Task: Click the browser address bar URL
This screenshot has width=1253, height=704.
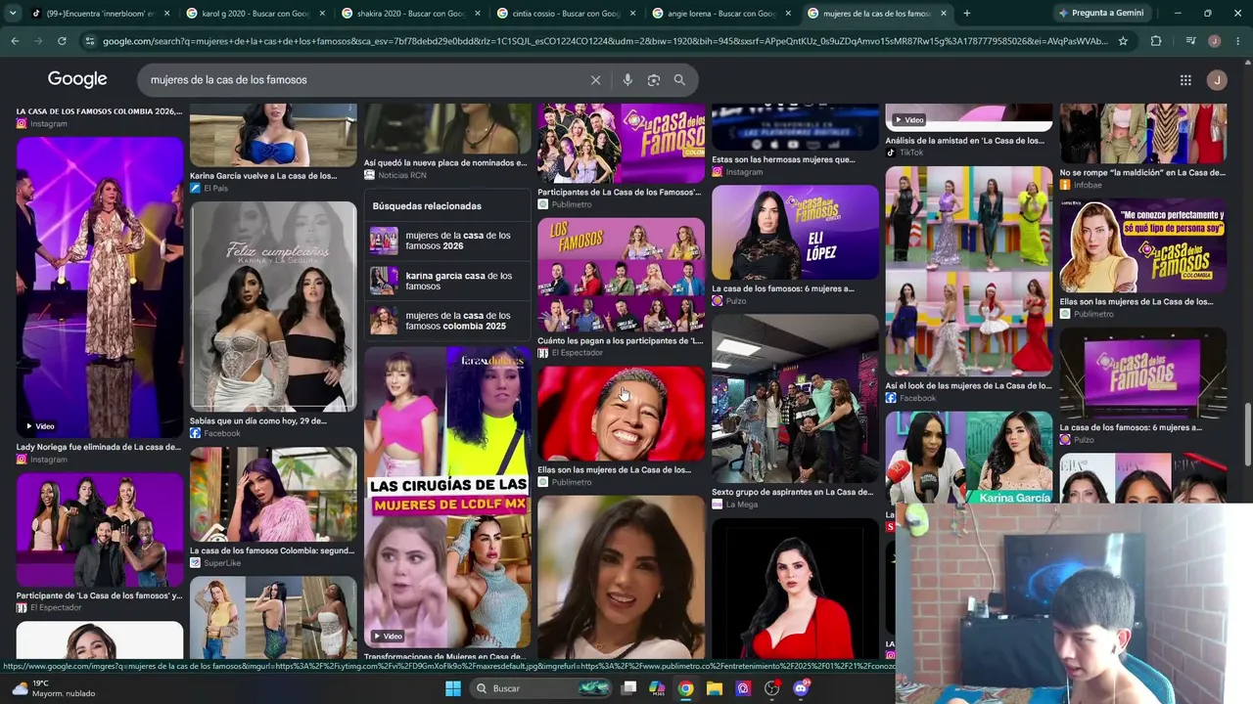Action: [605, 41]
